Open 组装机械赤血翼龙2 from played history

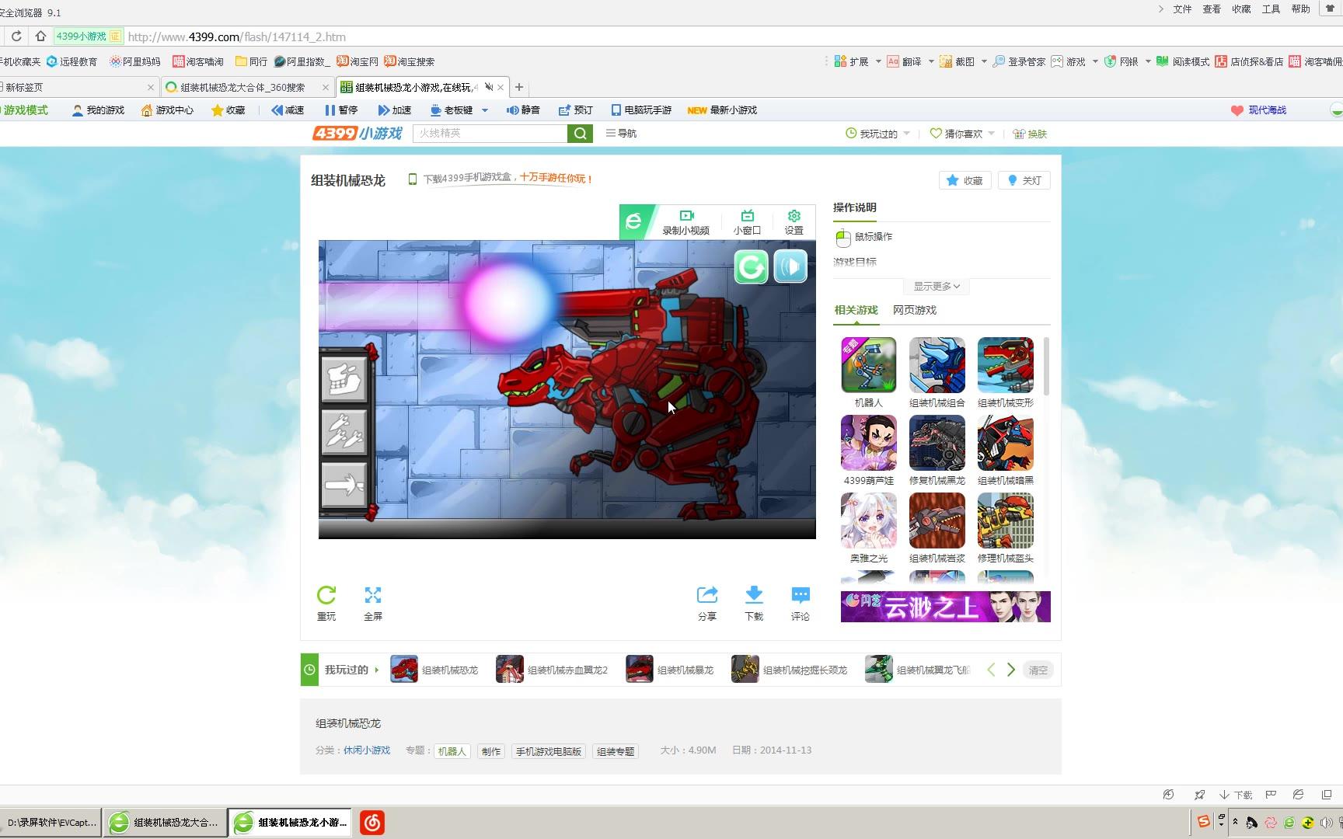click(553, 670)
